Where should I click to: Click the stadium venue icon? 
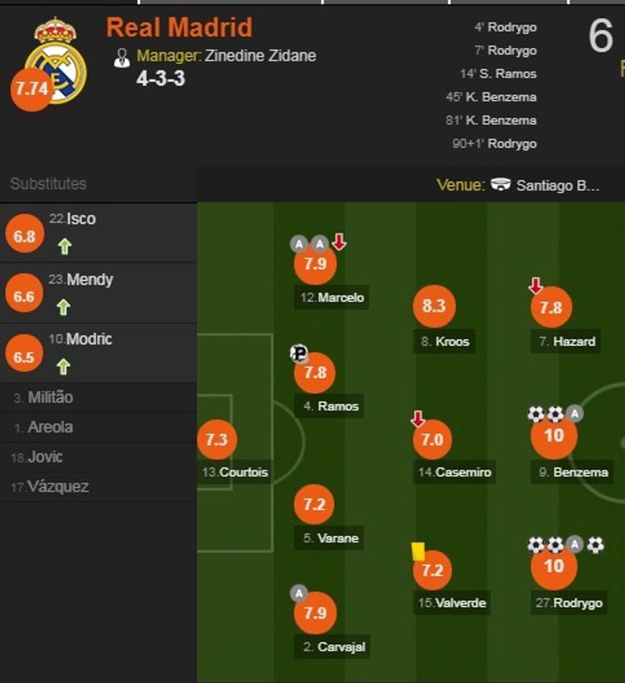pyautogui.click(x=501, y=185)
